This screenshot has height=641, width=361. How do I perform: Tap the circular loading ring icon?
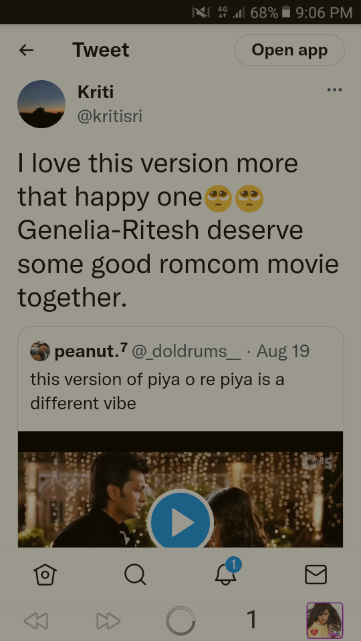180,621
